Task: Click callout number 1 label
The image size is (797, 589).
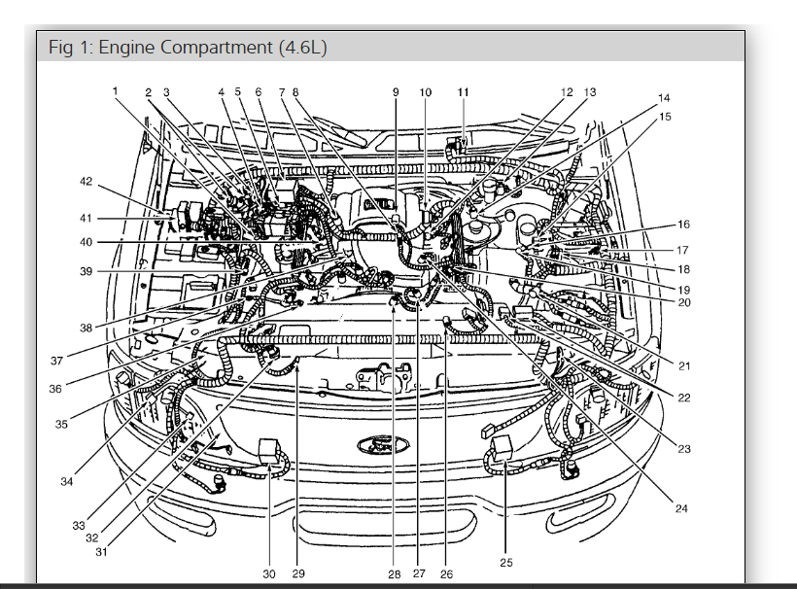Action: [115, 91]
